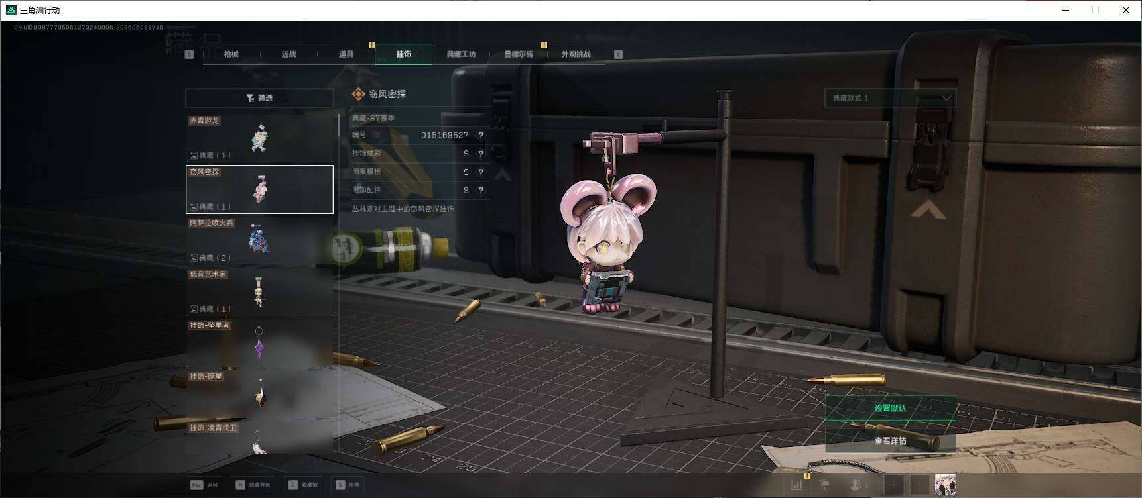Open the 道具 tab
The image size is (1142, 498).
[346, 54]
